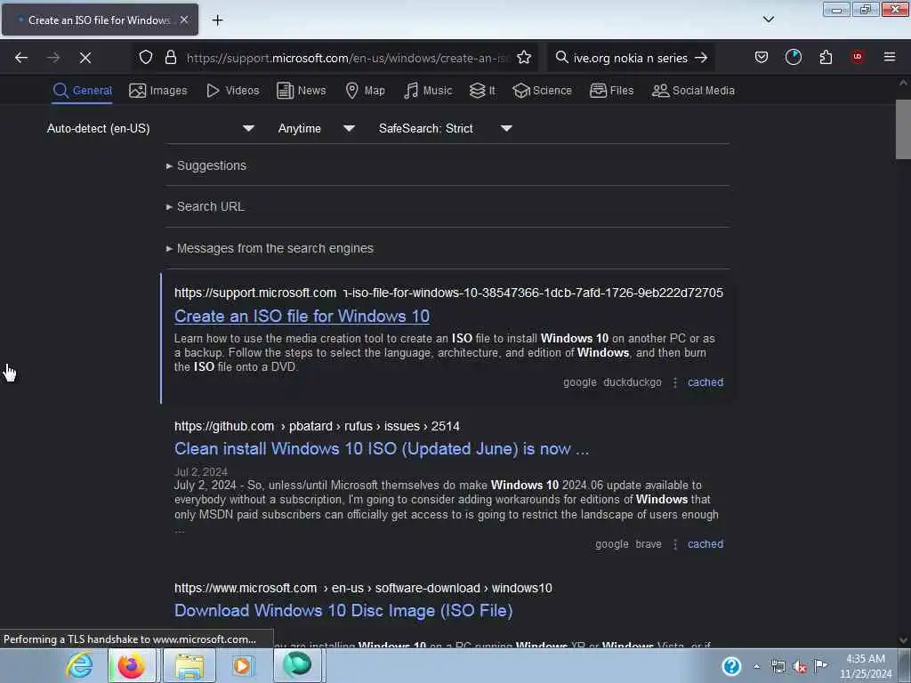Viewport: 911px width, 683px height.
Task: Switch to the Social Media category
Action: pyautogui.click(x=693, y=91)
